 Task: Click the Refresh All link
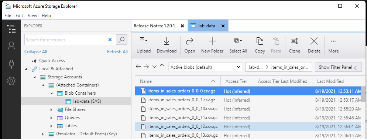[x=117, y=51]
